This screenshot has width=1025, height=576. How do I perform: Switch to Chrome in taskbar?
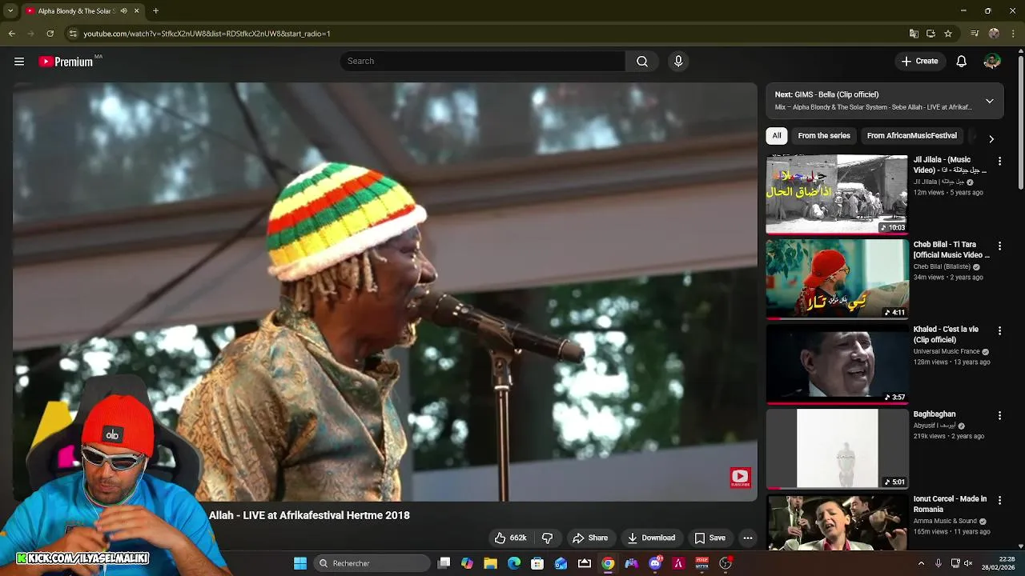pyautogui.click(x=608, y=563)
